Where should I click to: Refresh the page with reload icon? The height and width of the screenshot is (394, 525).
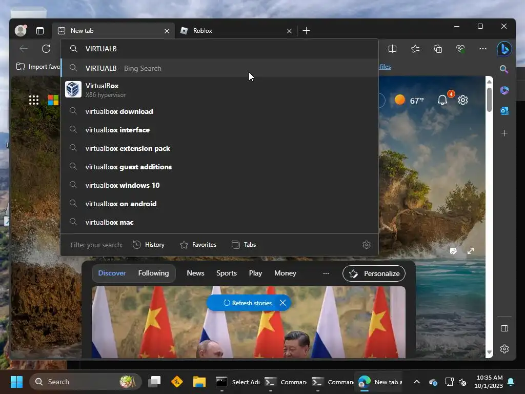[x=46, y=49]
